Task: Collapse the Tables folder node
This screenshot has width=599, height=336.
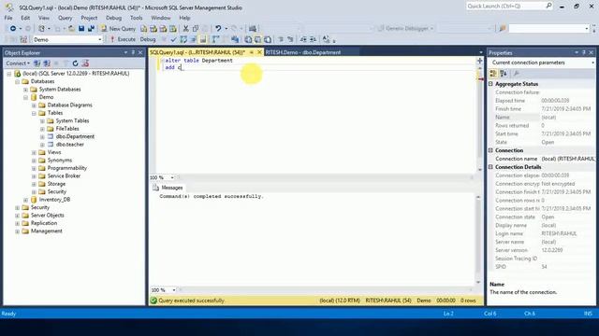Action: pyautogui.click(x=34, y=113)
